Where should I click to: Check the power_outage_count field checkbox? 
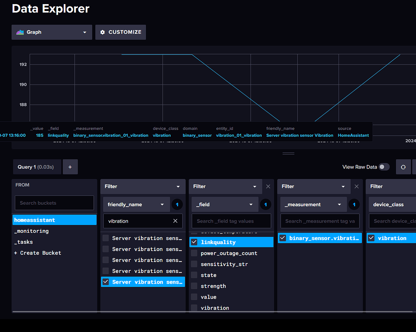click(194, 253)
